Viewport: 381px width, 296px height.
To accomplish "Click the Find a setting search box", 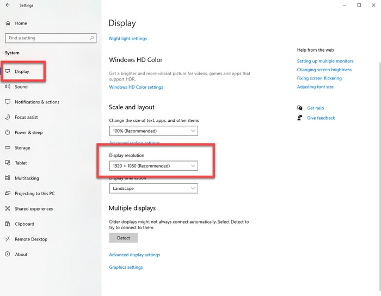I will [x=46, y=38].
